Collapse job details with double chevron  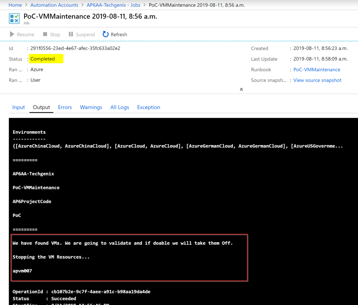[x=241, y=90]
